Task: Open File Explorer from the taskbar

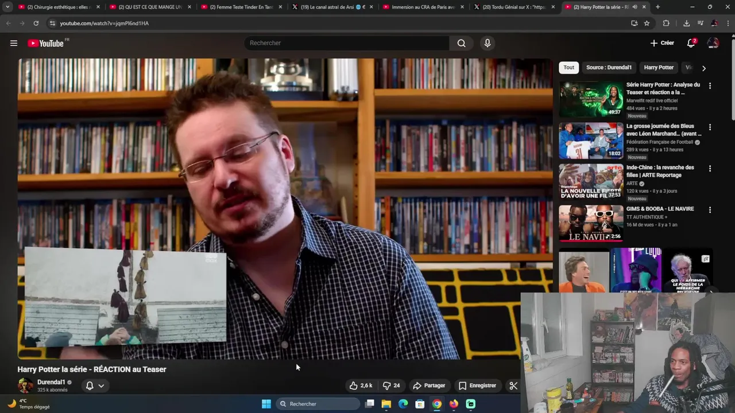Action: pos(386,404)
